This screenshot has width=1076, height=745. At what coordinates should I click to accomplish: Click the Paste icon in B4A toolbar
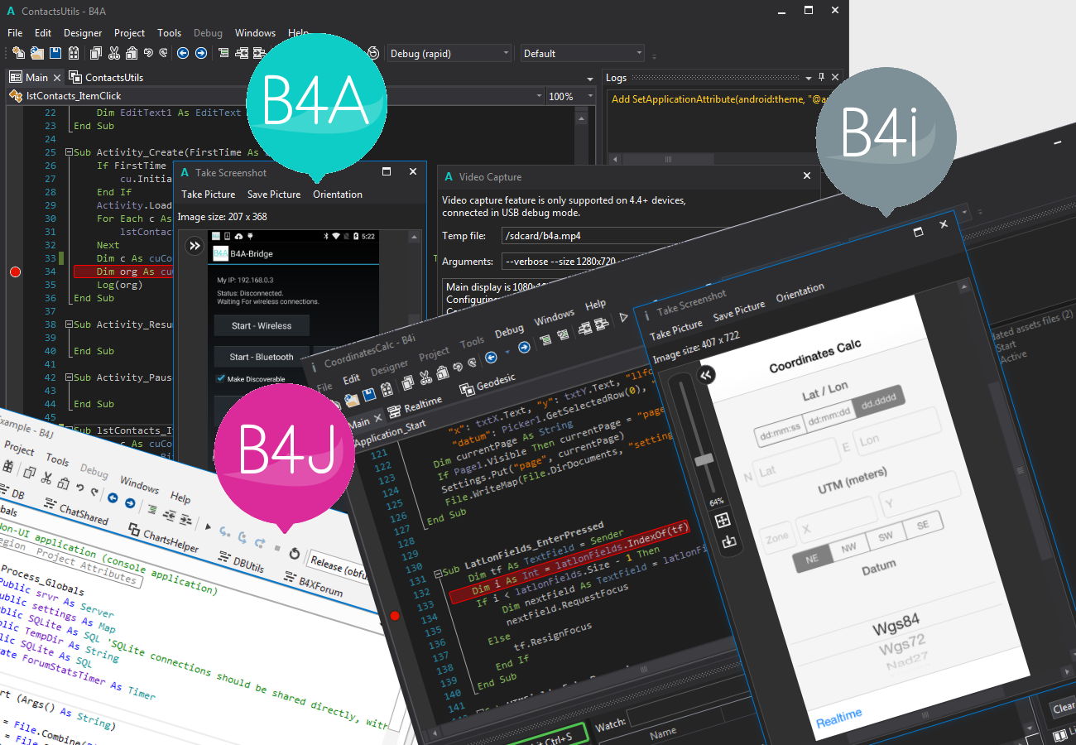[131, 53]
